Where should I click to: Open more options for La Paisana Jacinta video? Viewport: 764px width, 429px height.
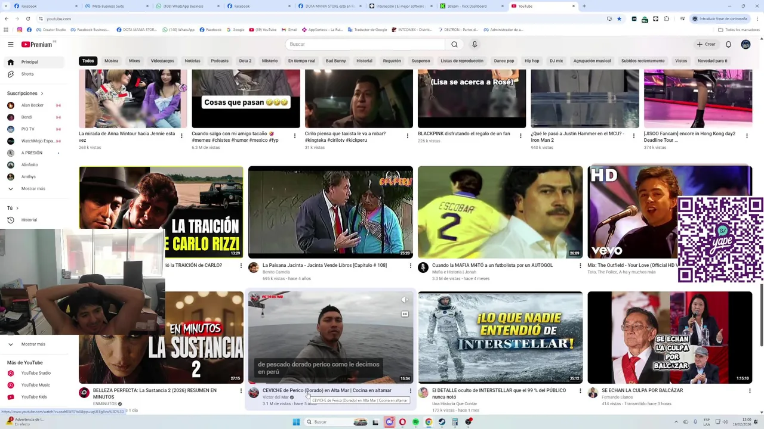tap(410, 266)
